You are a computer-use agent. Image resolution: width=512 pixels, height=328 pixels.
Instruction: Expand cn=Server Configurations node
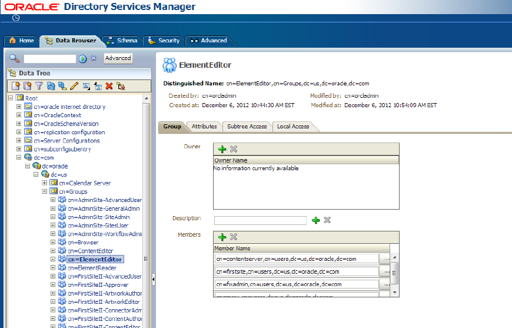click(19, 141)
